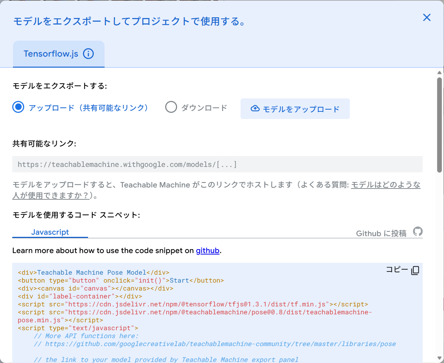Click the 共有可能なリンク: heading

pyautogui.click(x=44, y=143)
